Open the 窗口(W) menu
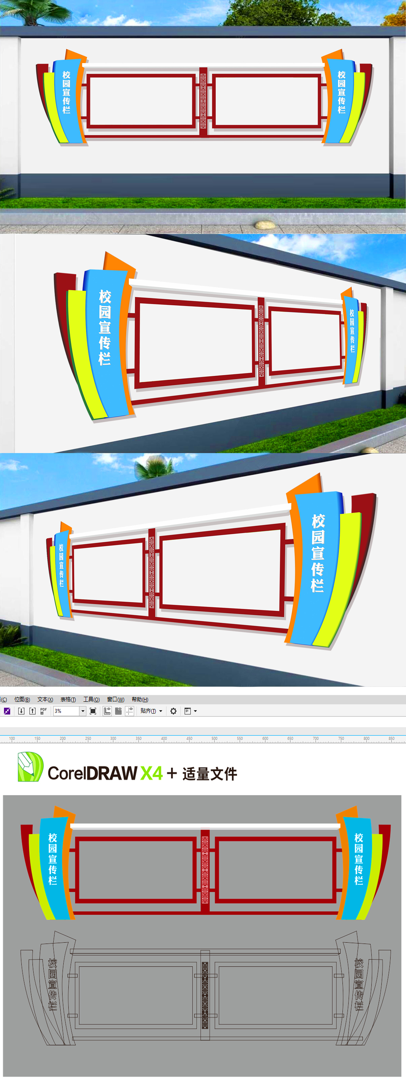This screenshot has width=406, height=1082. click(x=115, y=699)
